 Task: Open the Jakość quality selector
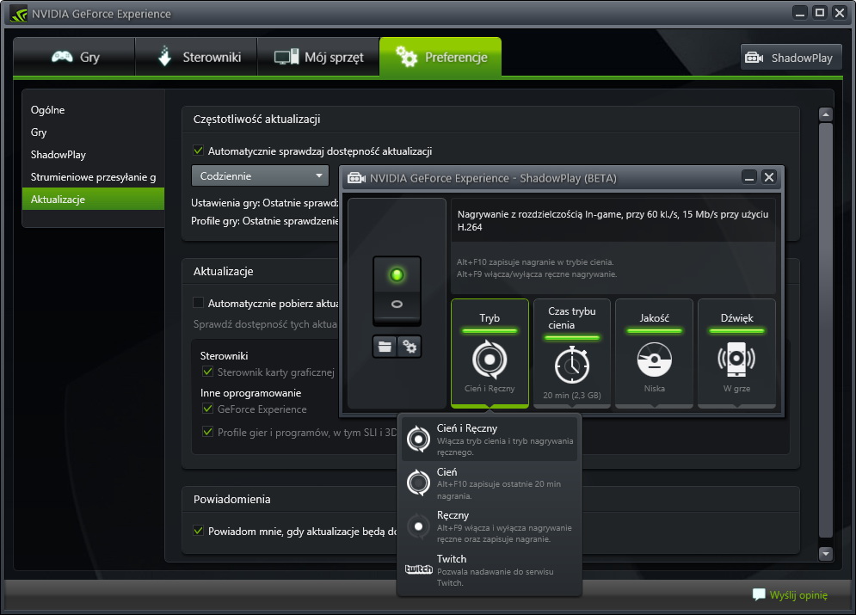click(654, 353)
